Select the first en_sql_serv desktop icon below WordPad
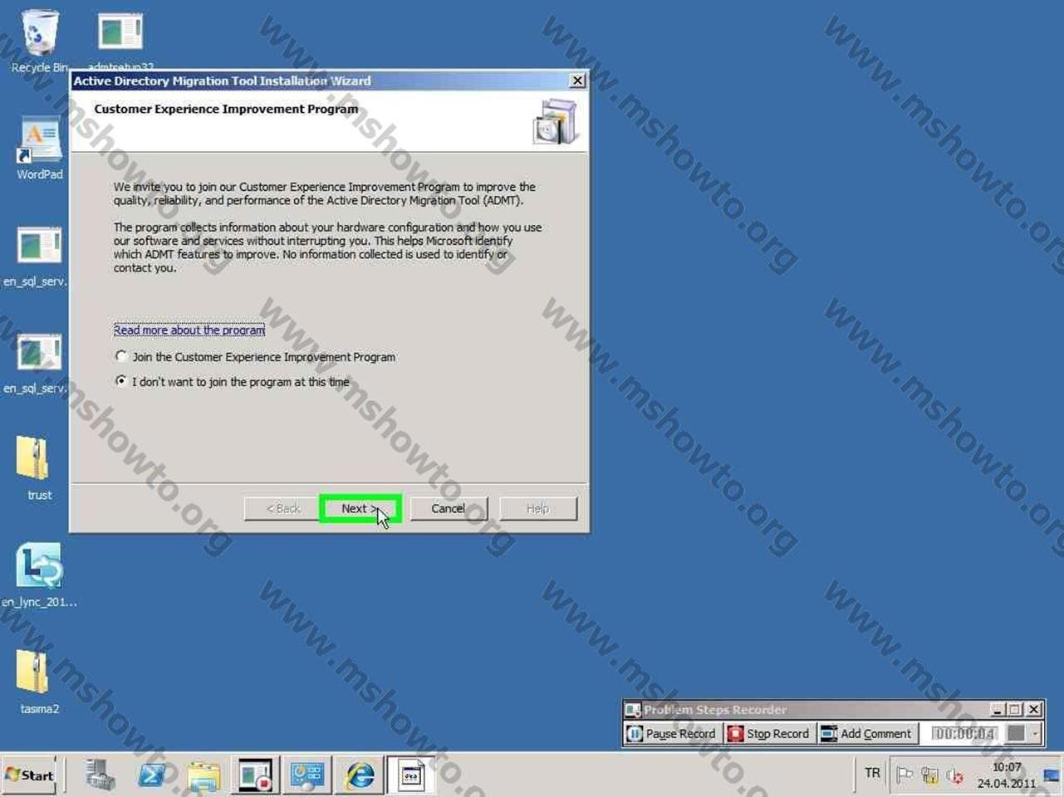The height and width of the screenshot is (797, 1064). (37, 256)
